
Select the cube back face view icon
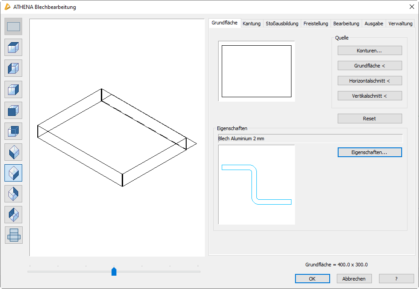point(13,131)
